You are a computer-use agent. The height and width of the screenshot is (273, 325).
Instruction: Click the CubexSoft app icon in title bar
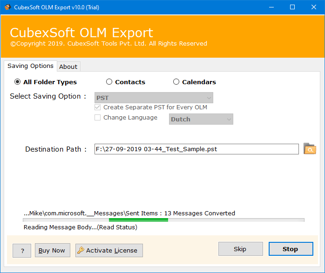[x=6, y=7]
